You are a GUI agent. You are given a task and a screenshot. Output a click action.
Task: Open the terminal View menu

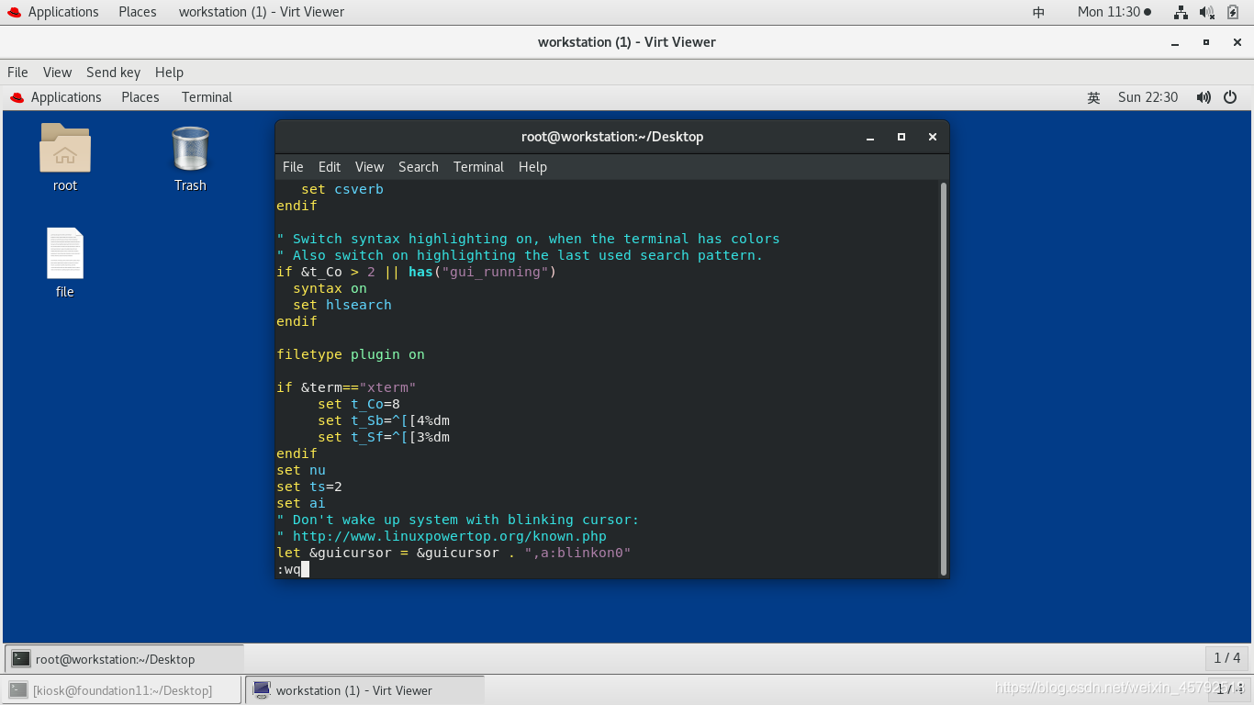(369, 167)
